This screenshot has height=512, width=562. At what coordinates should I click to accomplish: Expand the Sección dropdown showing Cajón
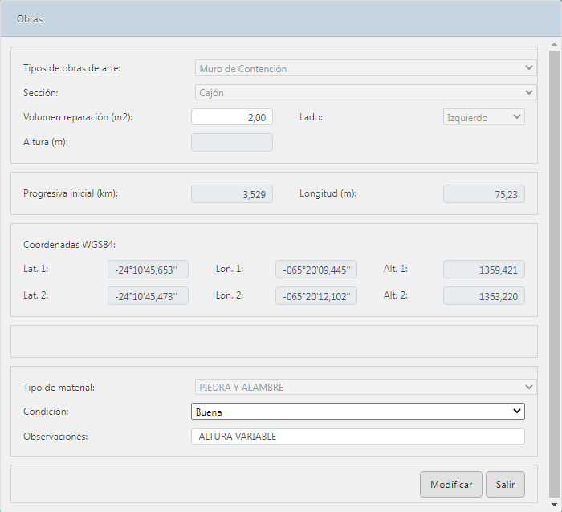click(x=365, y=92)
